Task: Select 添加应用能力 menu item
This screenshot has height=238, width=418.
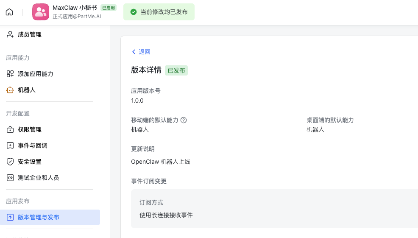Action: [36, 74]
